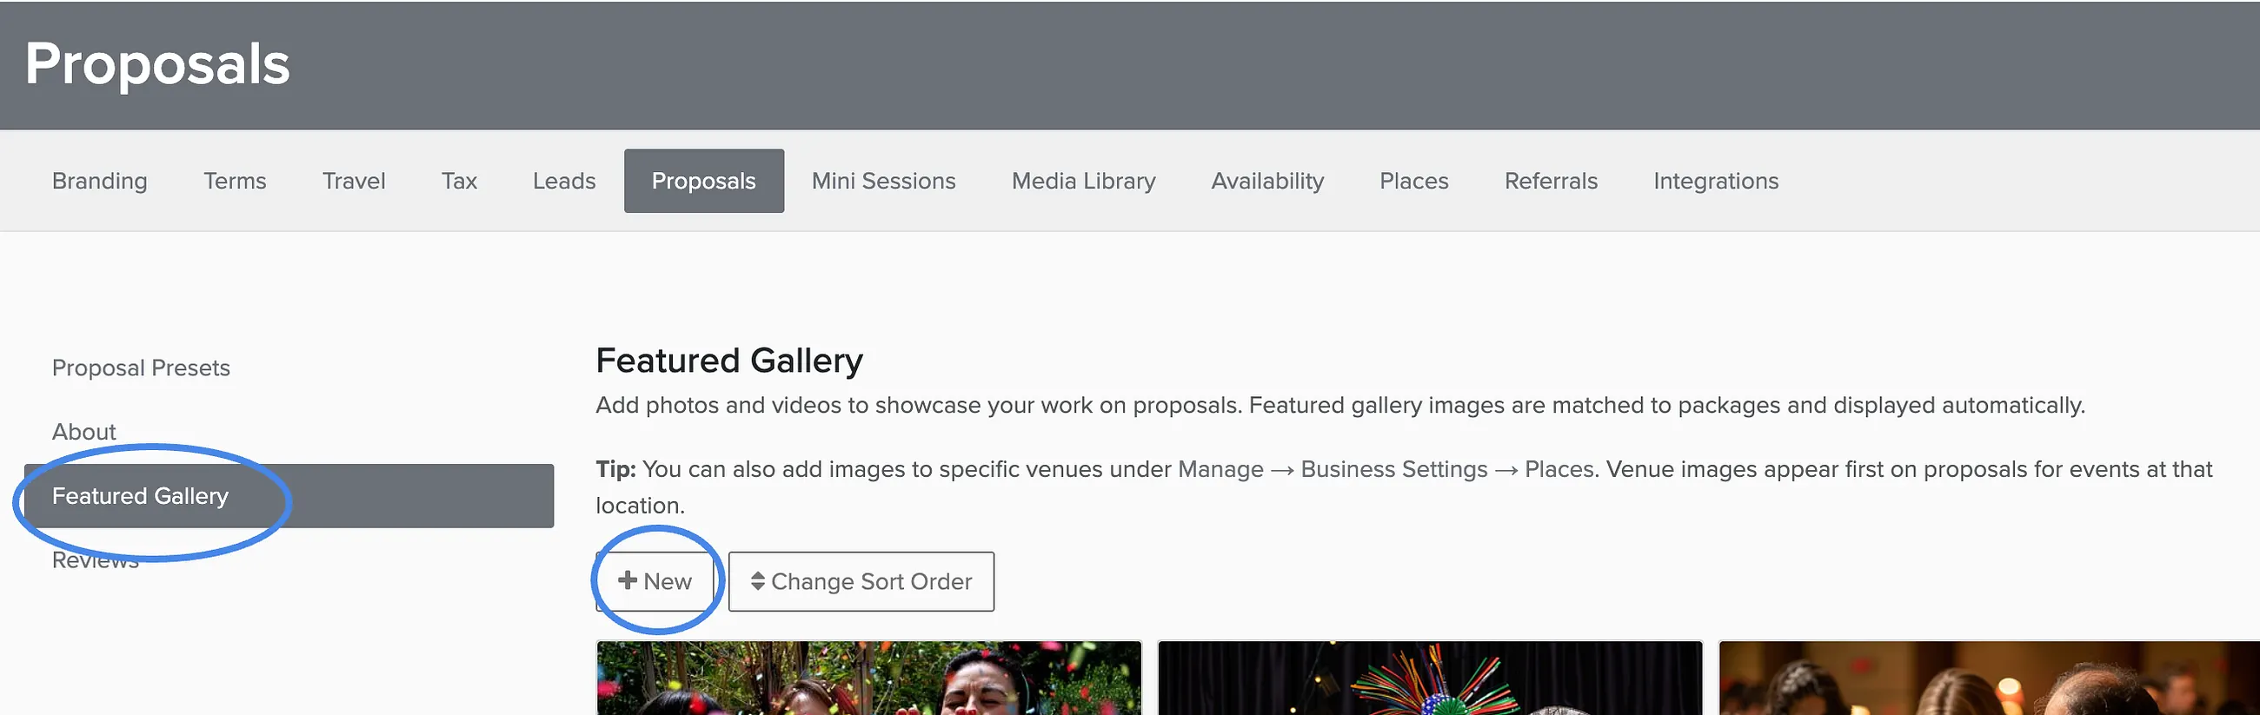This screenshot has width=2260, height=715.
Task: Open the Places tab
Action: click(x=1413, y=181)
